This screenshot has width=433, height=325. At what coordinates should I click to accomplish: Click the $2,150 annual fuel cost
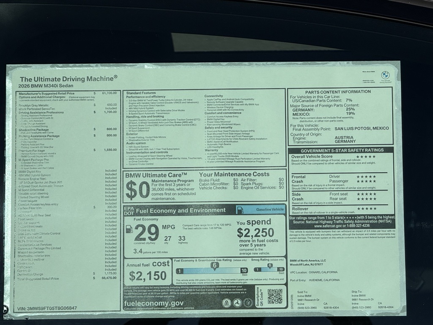click(148, 276)
